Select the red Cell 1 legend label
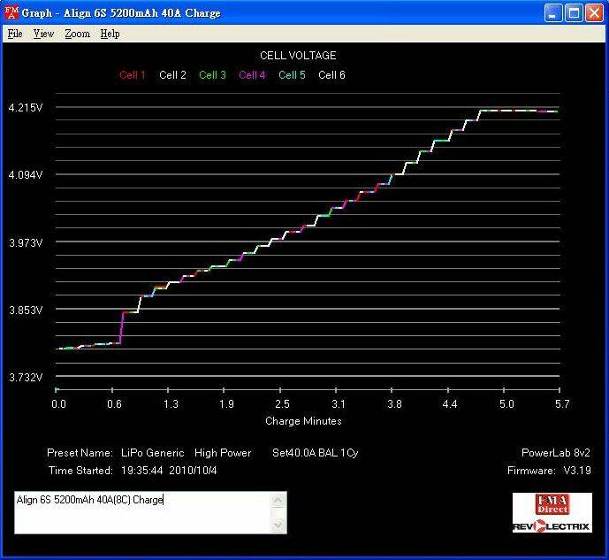The height and width of the screenshot is (560, 609). tap(133, 75)
